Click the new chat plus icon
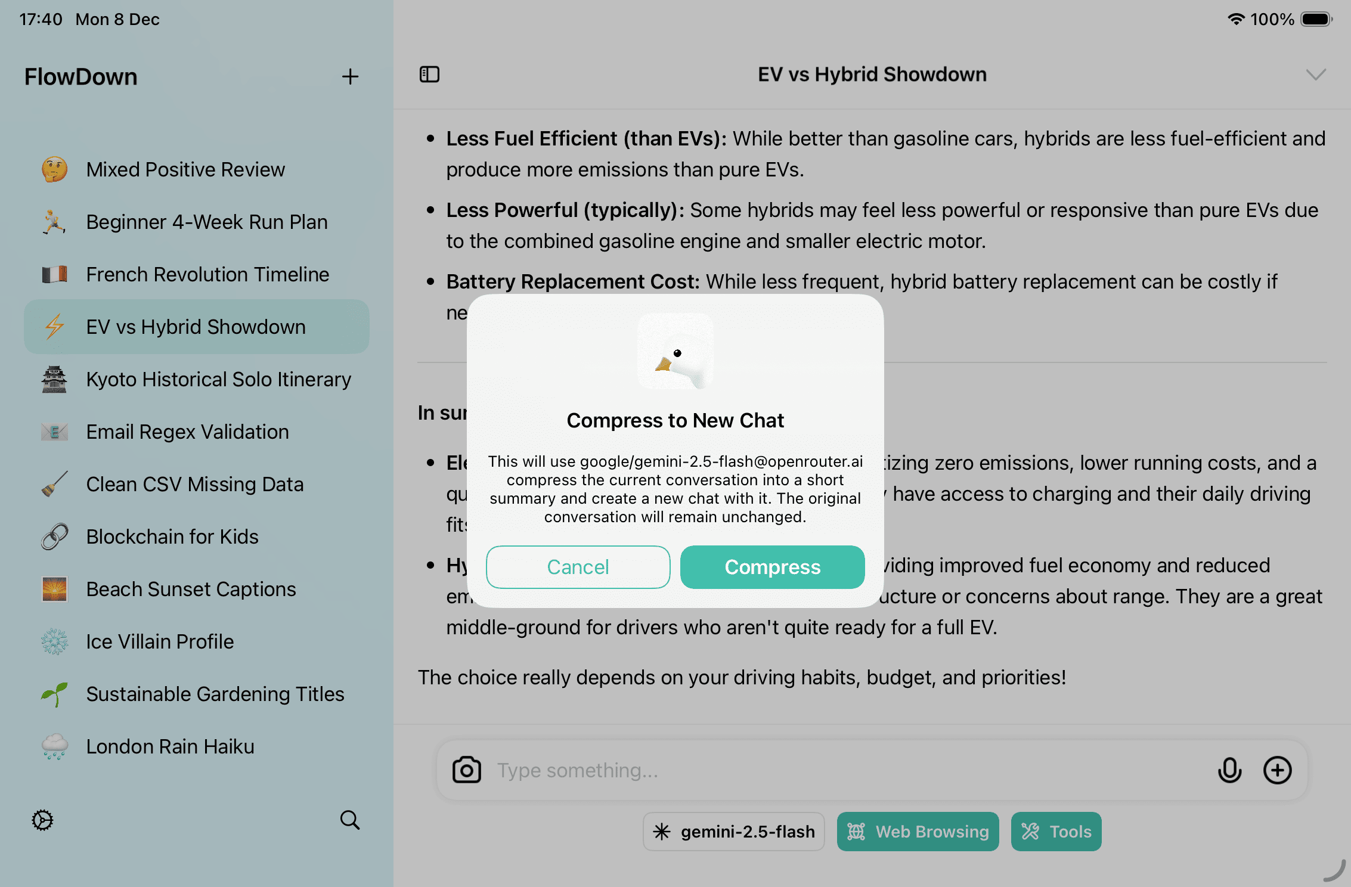Viewport: 1351px width, 887px height. [x=350, y=76]
